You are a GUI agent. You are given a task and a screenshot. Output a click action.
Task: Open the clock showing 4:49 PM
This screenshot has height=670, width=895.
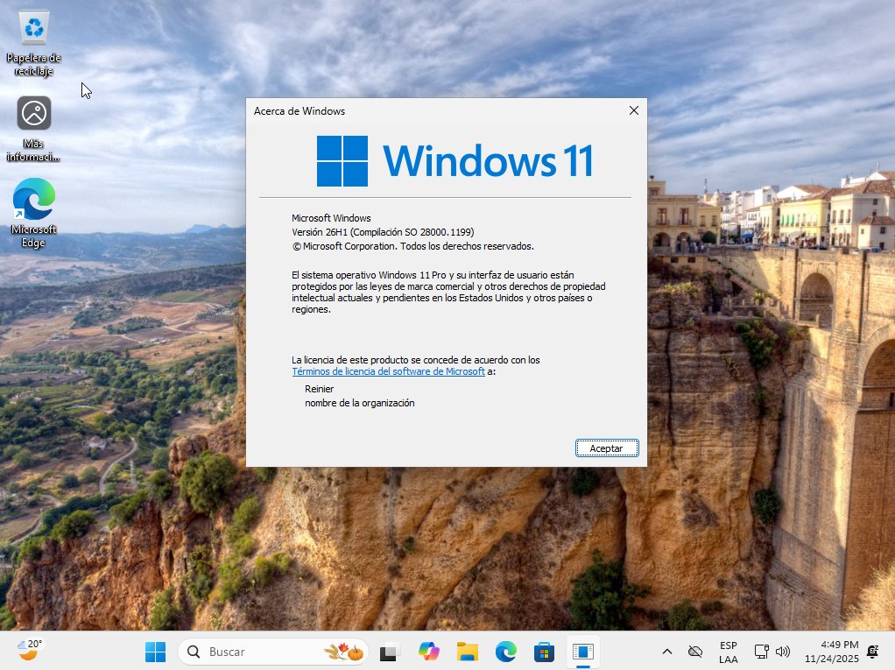832,652
